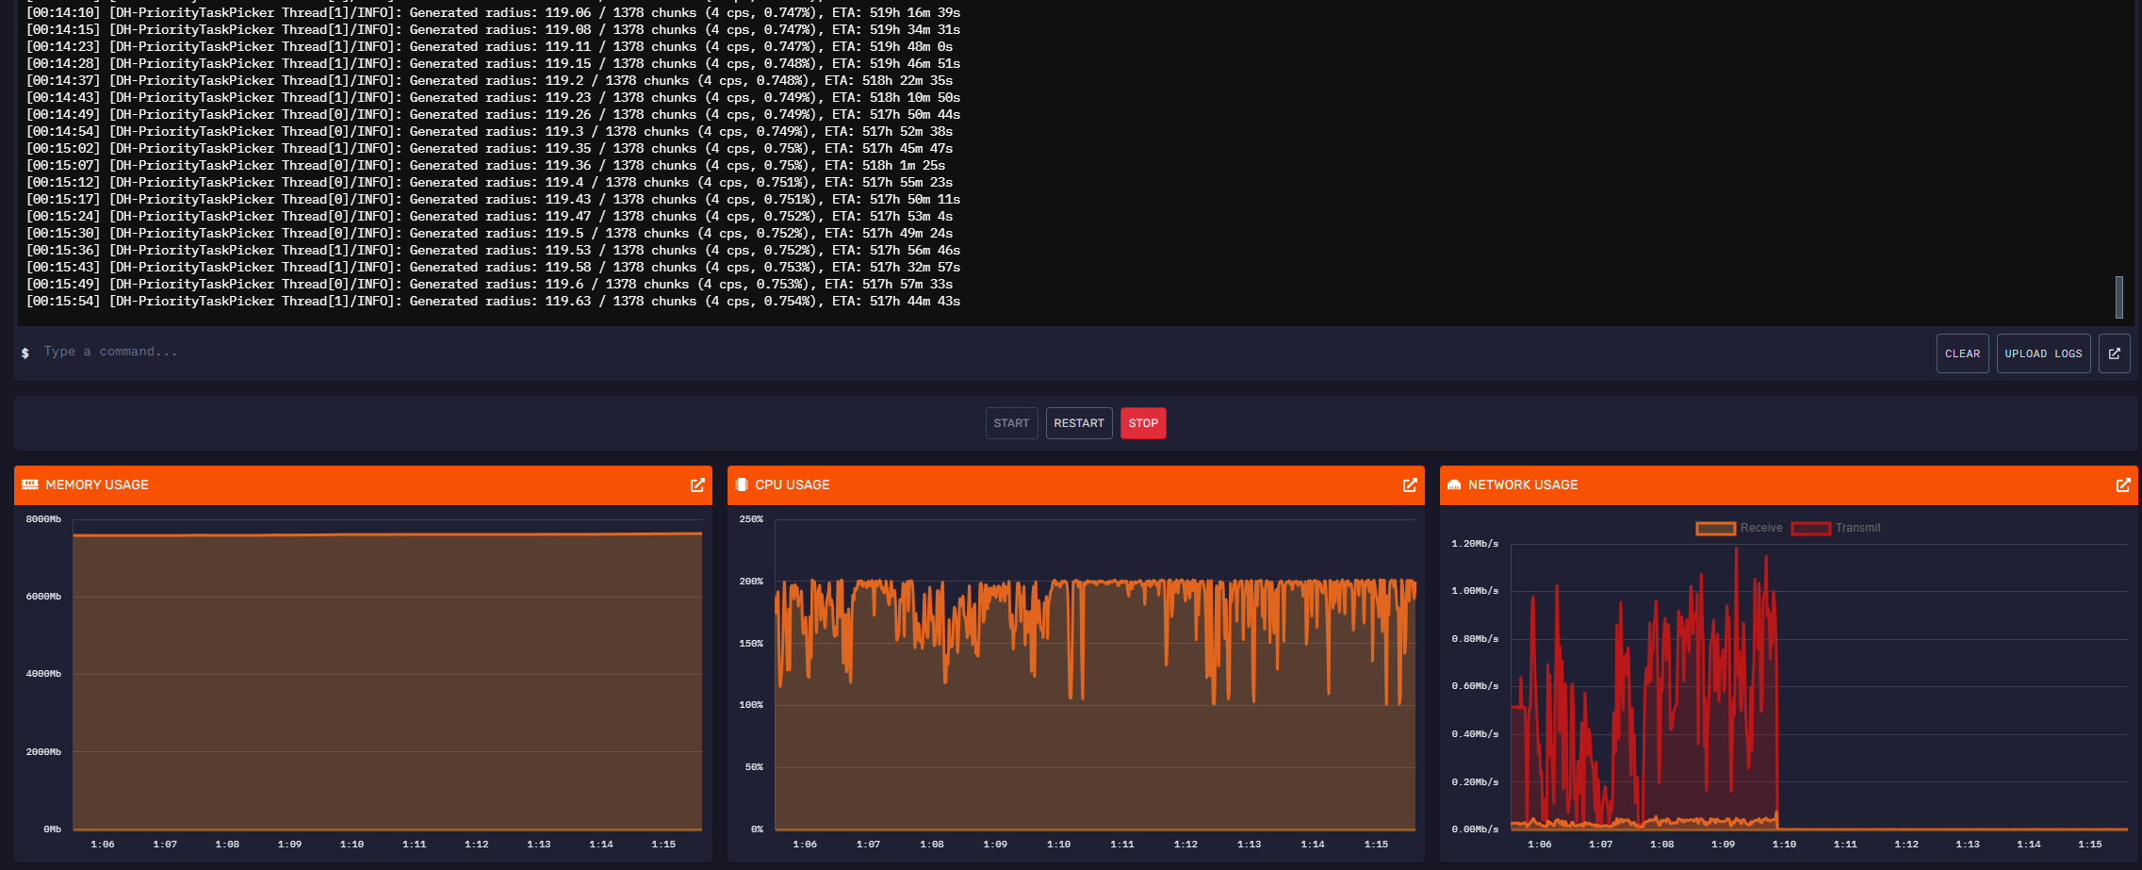
Task: Pop out the console in a new window
Action: coord(2114,353)
